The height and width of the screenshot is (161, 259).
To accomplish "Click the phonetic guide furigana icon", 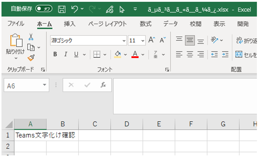I will [155, 54].
